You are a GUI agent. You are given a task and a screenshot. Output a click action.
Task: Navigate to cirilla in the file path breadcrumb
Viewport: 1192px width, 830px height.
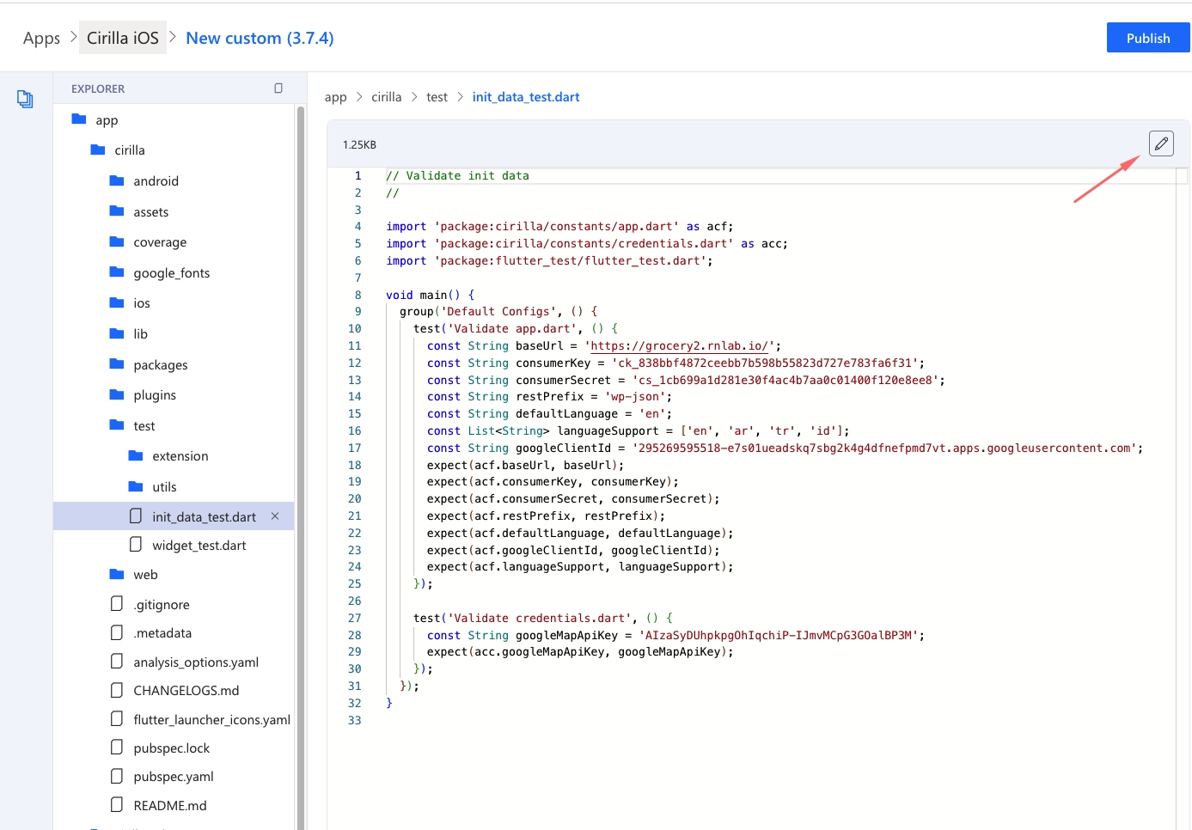386,97
